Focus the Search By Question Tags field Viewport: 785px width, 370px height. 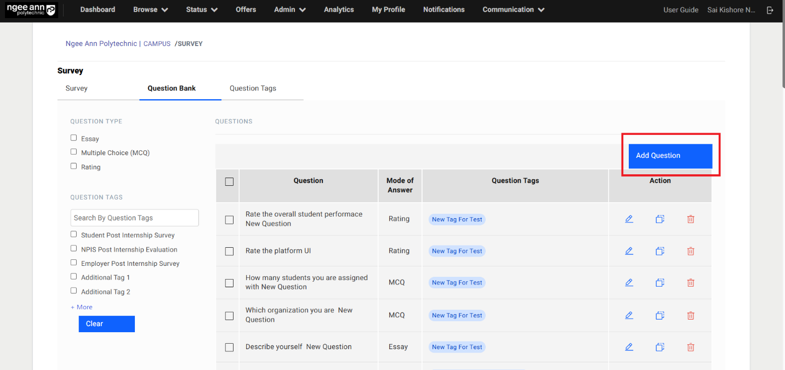pos(134,218)
